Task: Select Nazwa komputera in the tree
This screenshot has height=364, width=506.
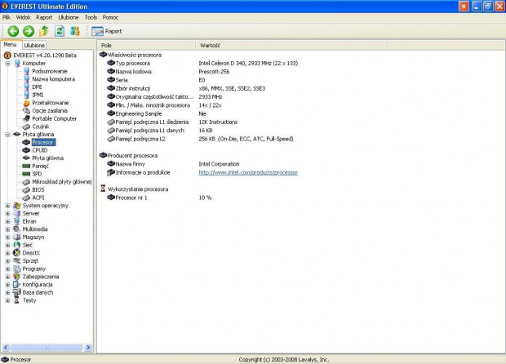Action: click(54, 79)
